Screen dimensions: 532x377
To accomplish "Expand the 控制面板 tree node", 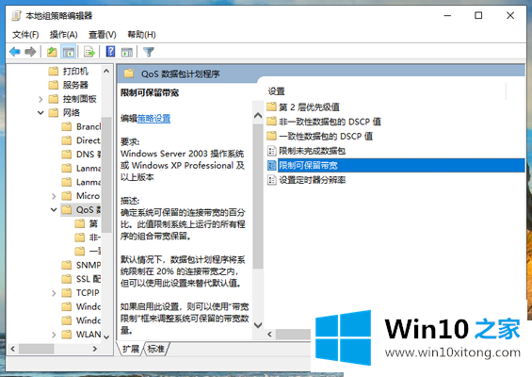I will point(40,99).
